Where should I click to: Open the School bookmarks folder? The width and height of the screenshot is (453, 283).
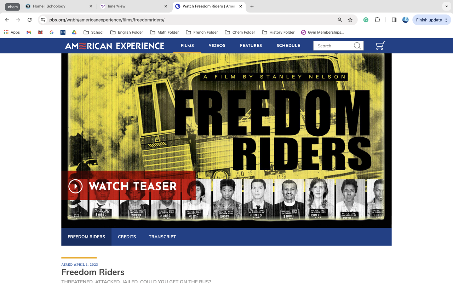[x=93, y=32]
